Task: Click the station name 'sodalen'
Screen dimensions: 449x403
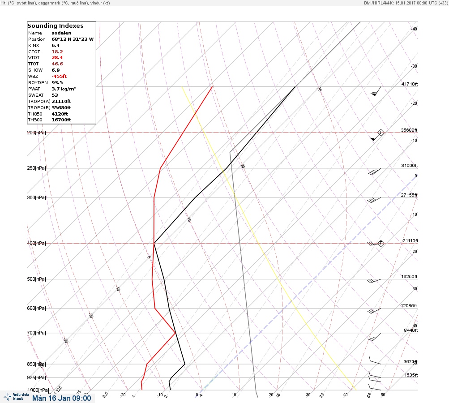Action: [x=62, y=33]
